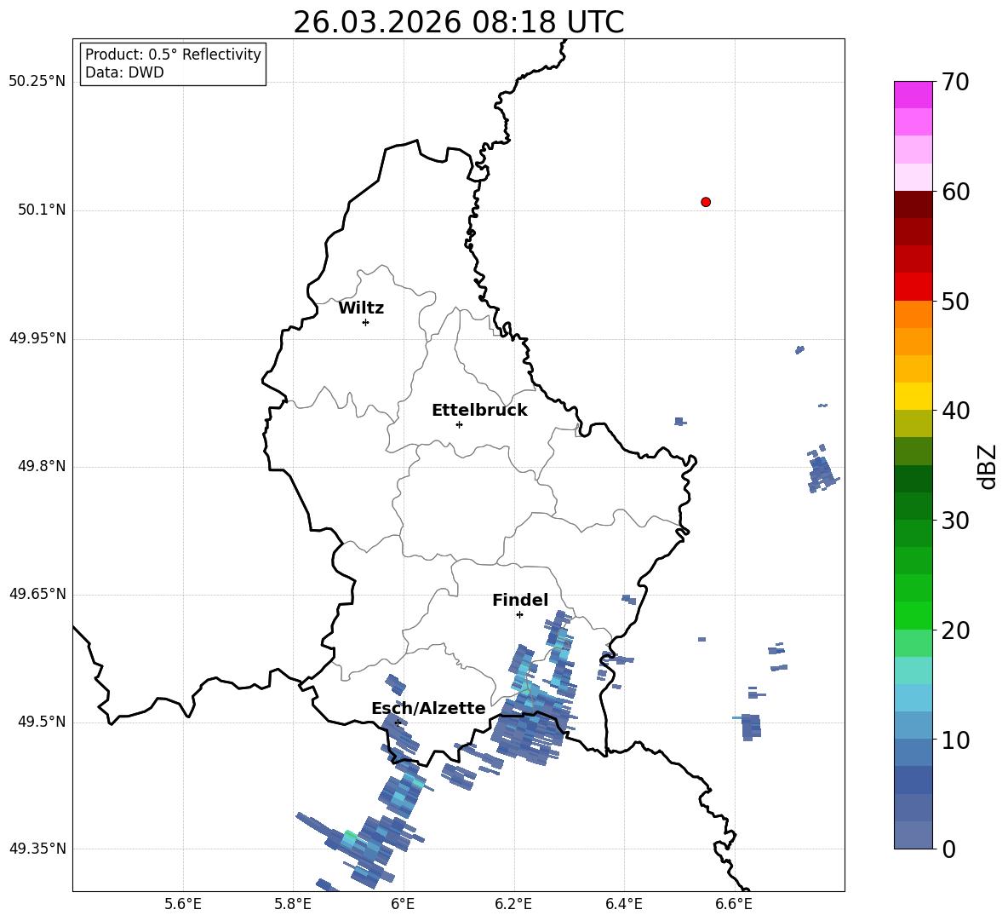Click the 10 tick on colorbar
1008x921 pixels.
[x=955, y=740]
